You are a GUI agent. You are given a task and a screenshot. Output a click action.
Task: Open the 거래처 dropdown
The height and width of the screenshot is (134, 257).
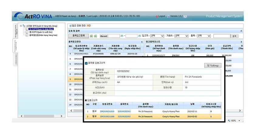pos(181,36)
